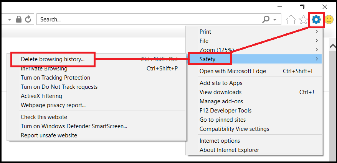Select the Safety menu item
This screenshot has height=163, width=337.
[x=255, y=59]
